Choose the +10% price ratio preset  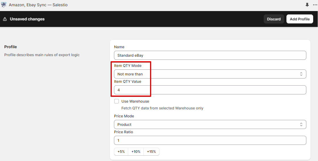[136, 152]
